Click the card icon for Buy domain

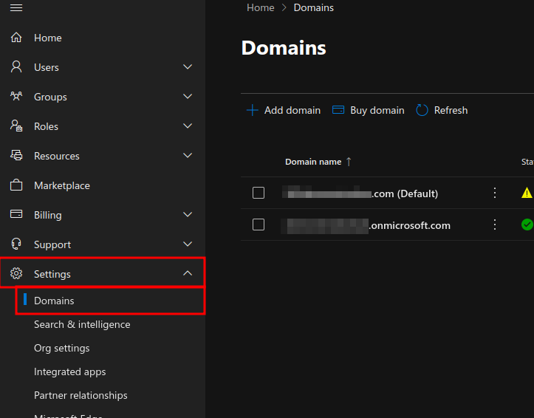tap(338, 110)
